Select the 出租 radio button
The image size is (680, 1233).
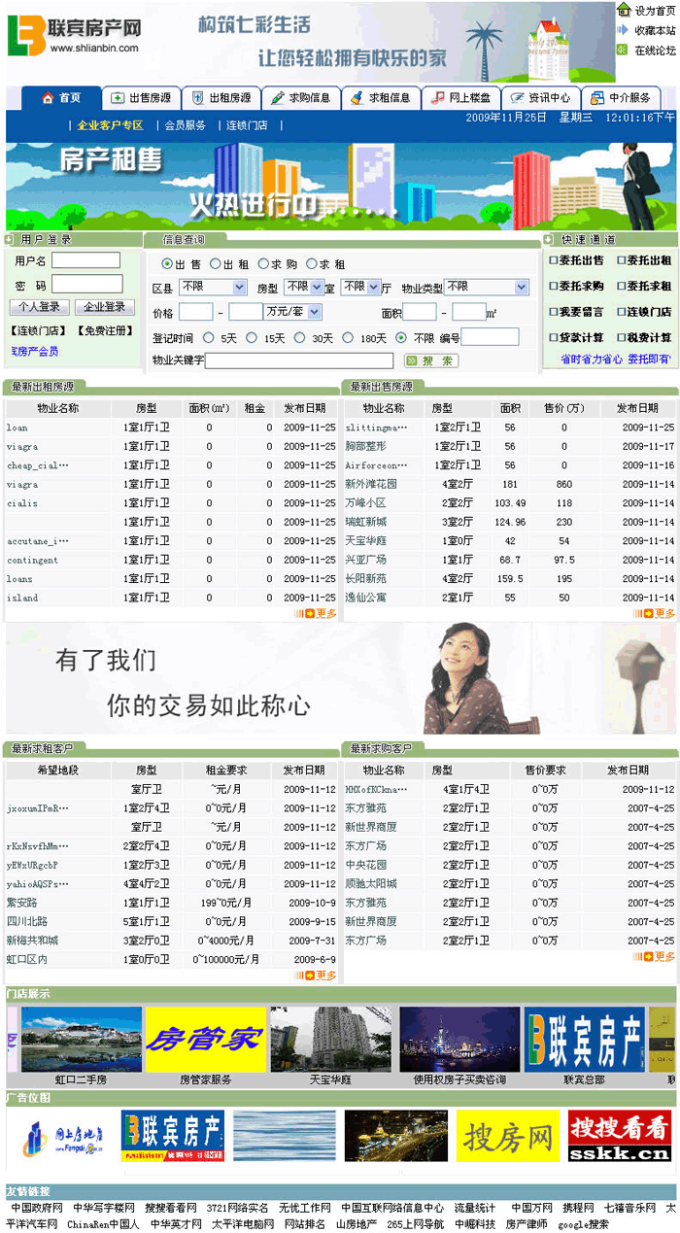click(216, 264)
